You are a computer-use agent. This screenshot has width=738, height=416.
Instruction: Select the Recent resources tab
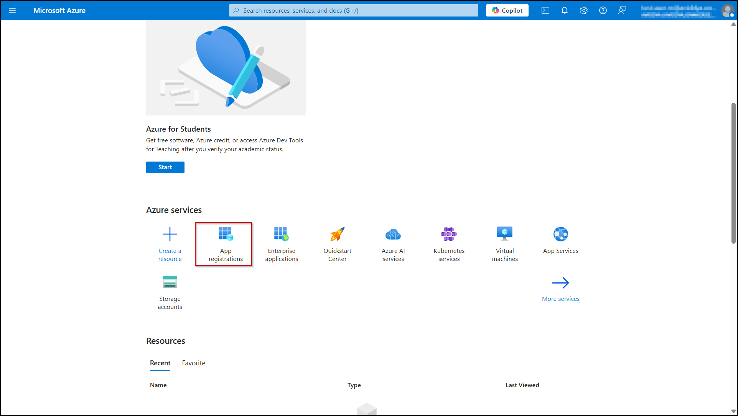coord(160,363)
